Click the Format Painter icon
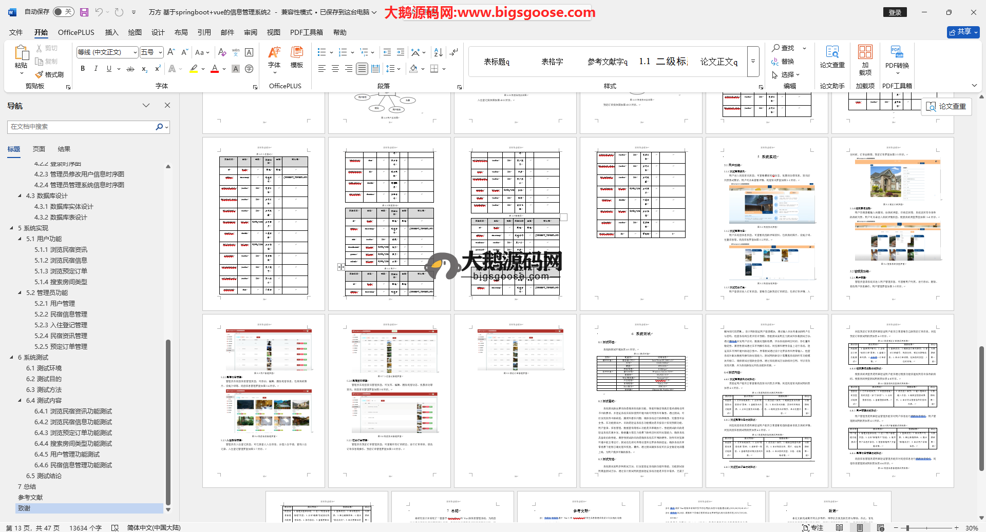The width and height of the screenshot is (986, 532). coord(49,75)
